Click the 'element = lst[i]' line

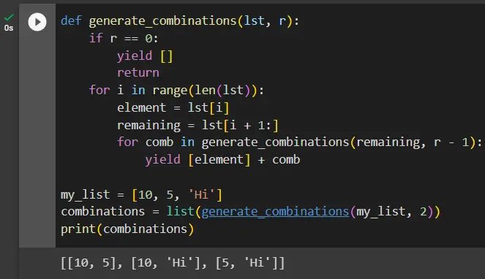point(173,108)
